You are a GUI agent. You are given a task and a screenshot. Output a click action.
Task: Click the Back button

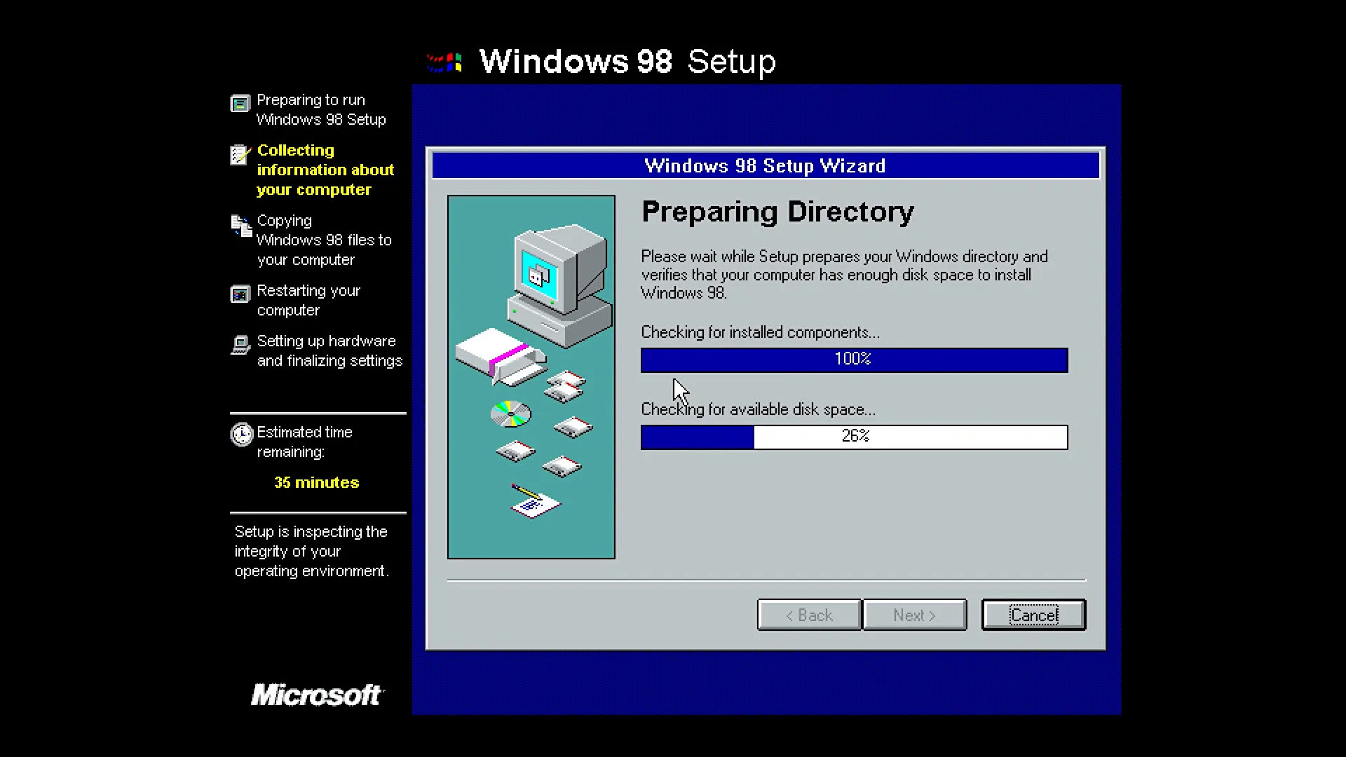[x=808, y=615]
